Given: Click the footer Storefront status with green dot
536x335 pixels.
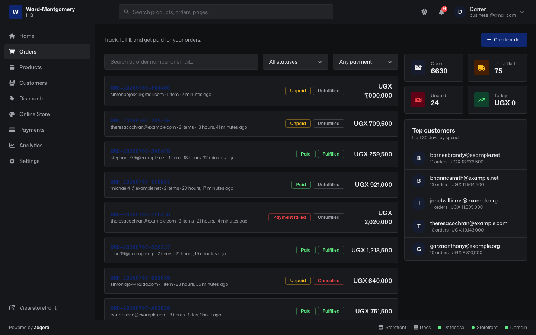Looking at the screenshot, I should coord(484,328).
